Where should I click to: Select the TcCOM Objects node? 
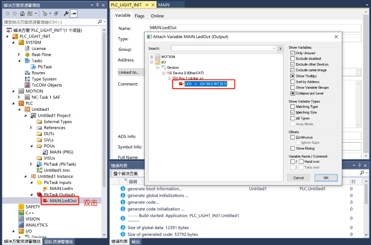pyautogui.click(x=47, y=85)
